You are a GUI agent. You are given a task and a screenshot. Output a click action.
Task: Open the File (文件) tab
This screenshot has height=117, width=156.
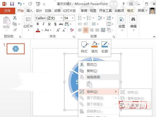pyautogui.click(x=8, y=11)
